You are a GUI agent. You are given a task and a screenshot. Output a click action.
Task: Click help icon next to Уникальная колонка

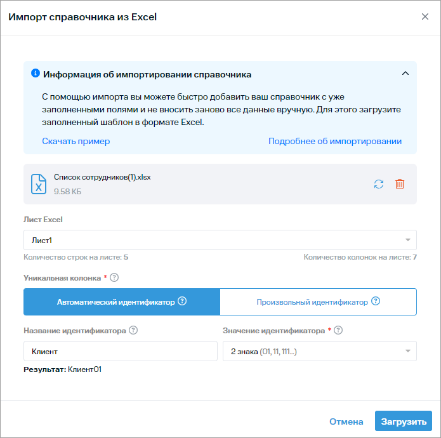tap(115, 277)
